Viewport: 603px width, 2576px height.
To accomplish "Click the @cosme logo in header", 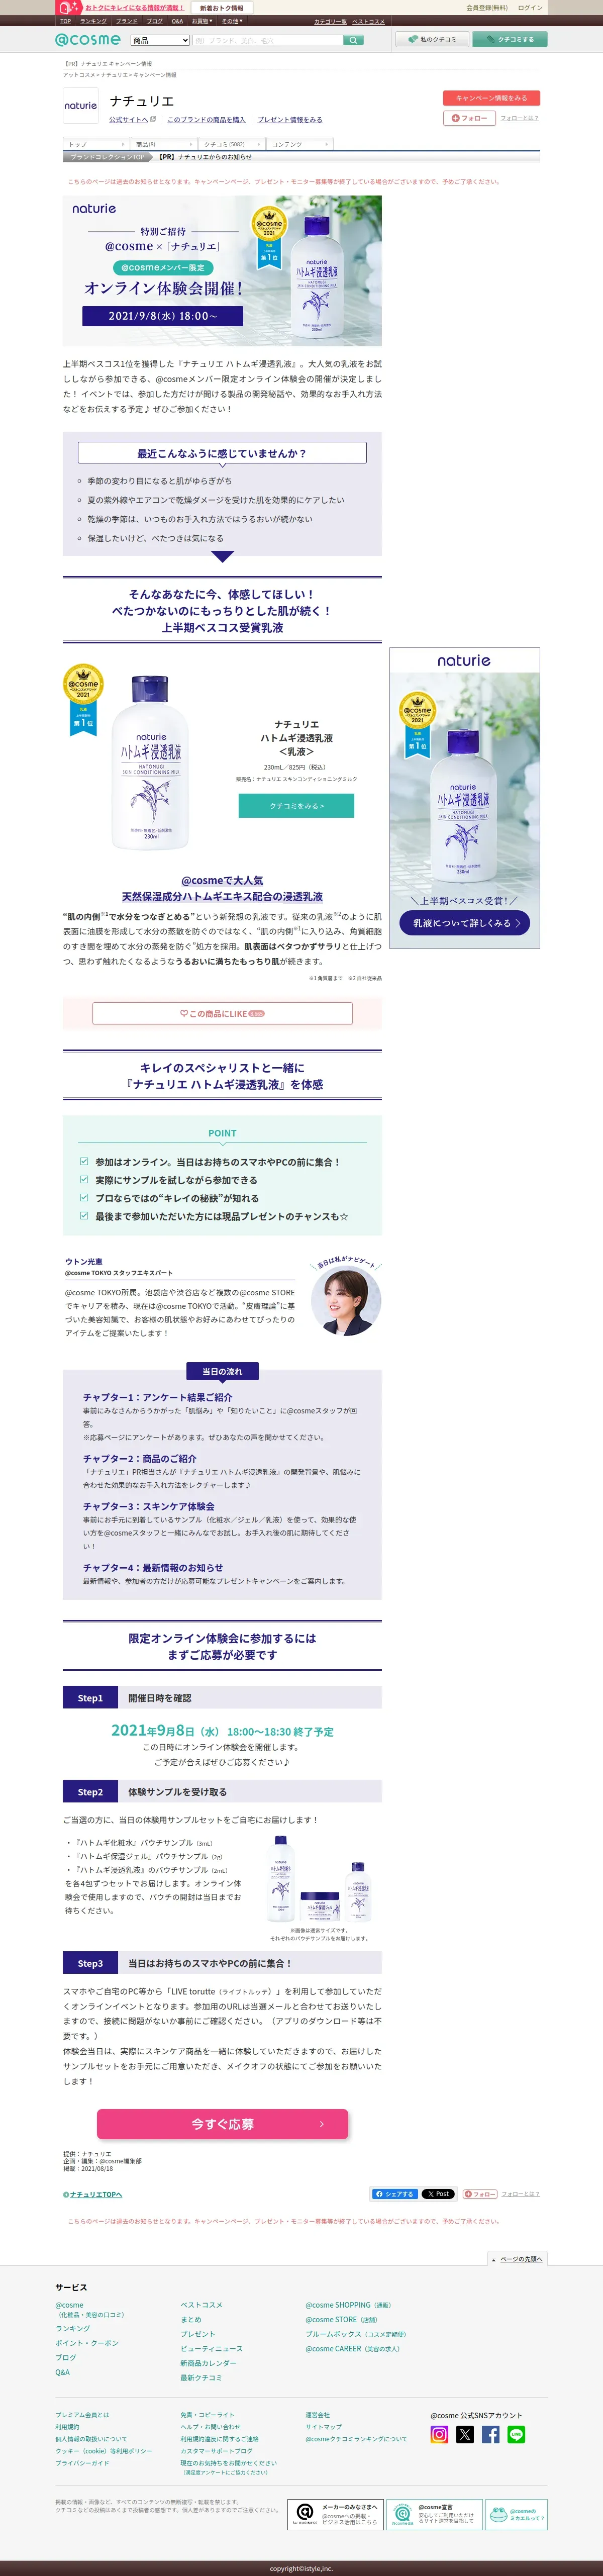I will (x=88, y=40).
